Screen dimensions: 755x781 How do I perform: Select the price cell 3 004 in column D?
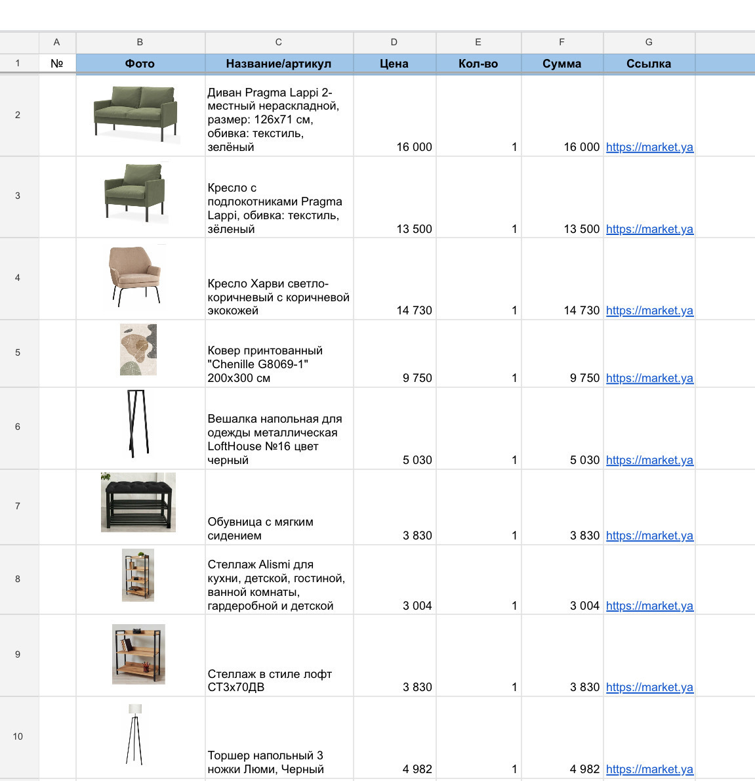395,580
